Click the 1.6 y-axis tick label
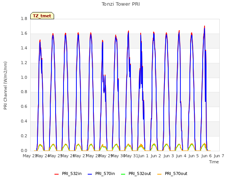Image resolution: width=242 pixels, height=181 pixels. [x=24, y=34]
